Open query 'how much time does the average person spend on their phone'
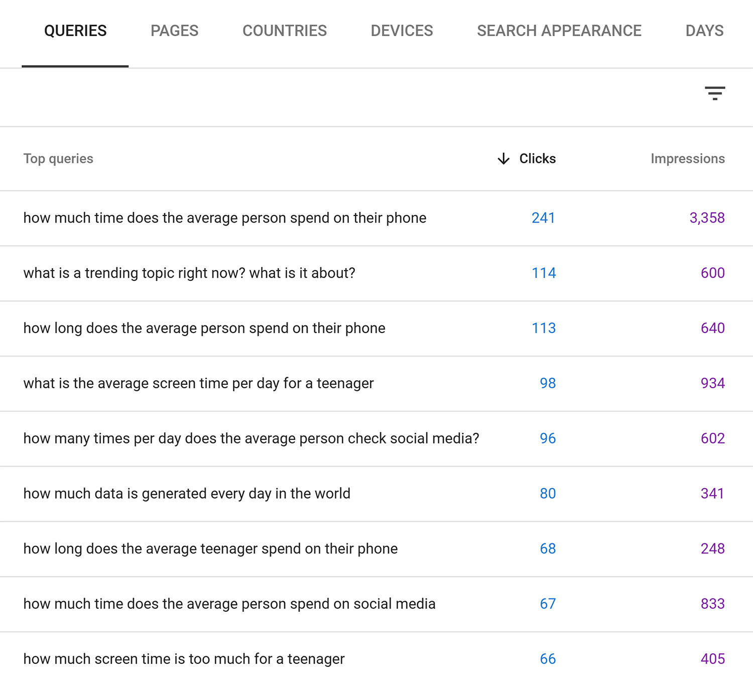This screenshot has height=683, width=753. [x=225, y=218]
